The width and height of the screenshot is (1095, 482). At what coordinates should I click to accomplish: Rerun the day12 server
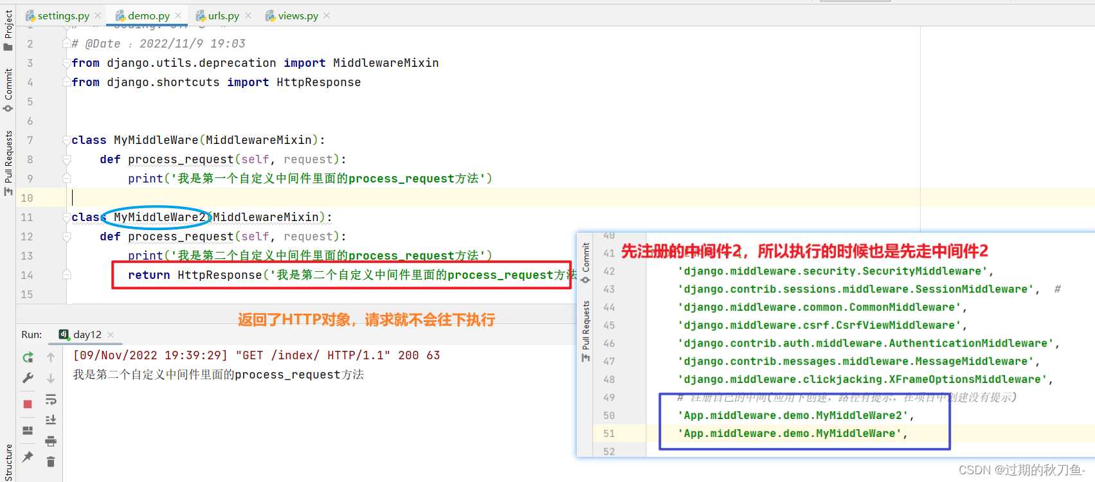tap(28, 357)
